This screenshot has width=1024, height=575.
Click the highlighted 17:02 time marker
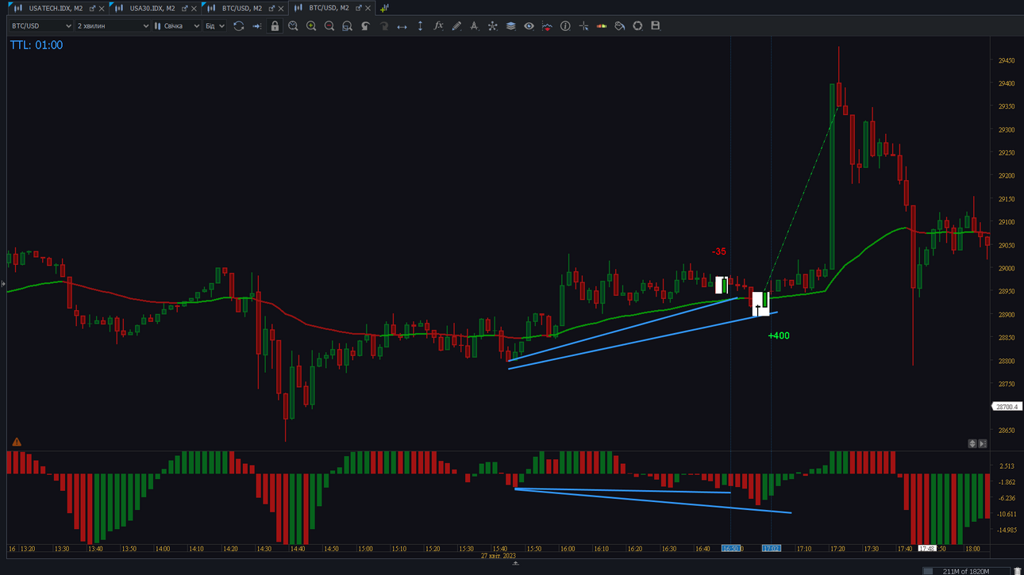coord(771,548)
